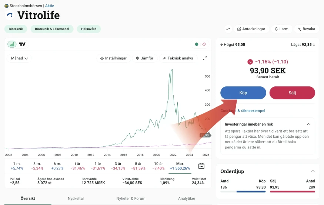Toggle the green live status dot
324x205 pixels.
coord(197,44)
